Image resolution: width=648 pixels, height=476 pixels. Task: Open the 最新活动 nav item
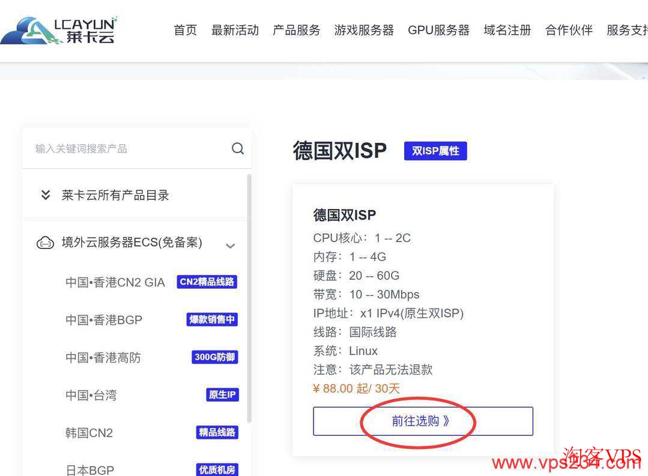pos(235,30)
